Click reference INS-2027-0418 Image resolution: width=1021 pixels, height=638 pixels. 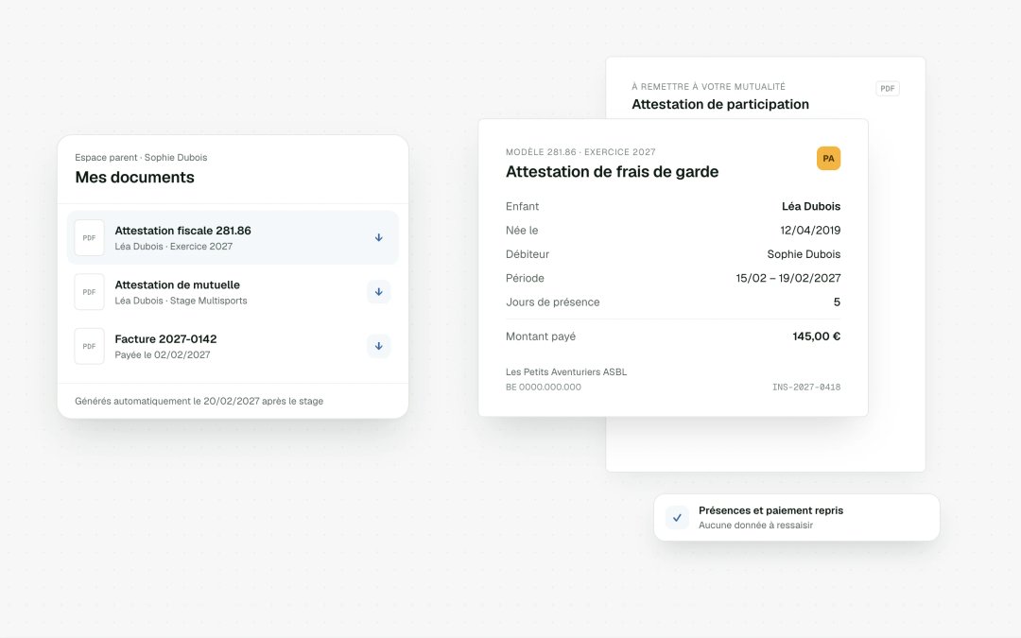pyautogui.click(x=806, y=387)
